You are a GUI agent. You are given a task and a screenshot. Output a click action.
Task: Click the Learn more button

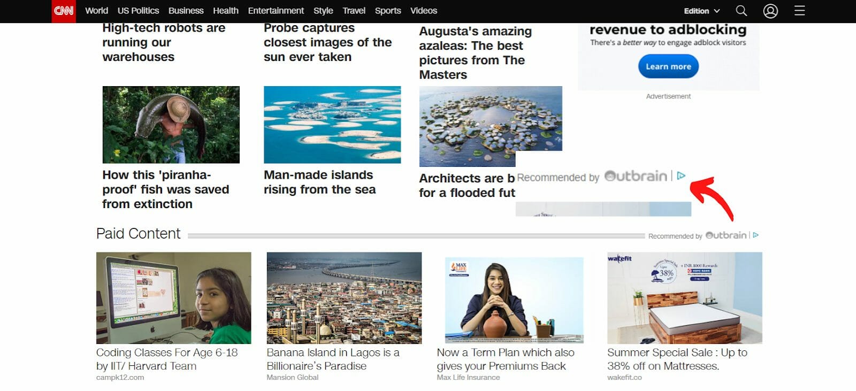[668, 67]
